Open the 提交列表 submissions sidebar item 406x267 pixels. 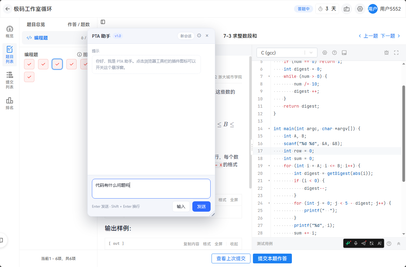coord(9,80)
